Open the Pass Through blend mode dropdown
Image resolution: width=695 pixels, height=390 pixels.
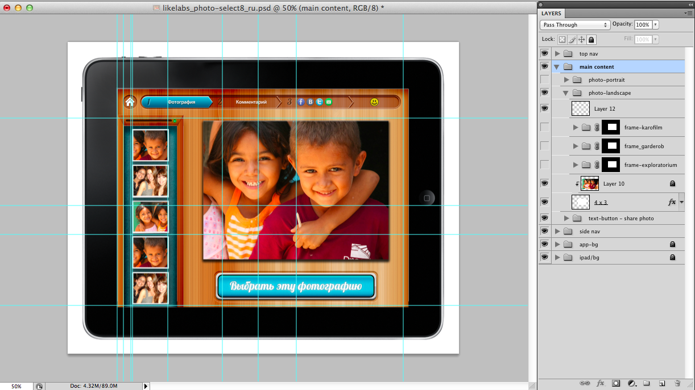574,25
